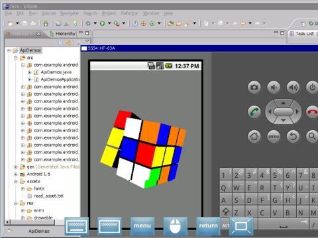Image resolution: width=318 pixels, height=238 pixels.
Task: Click the yellow Back navigation arrow
Action: pos(243,23)
